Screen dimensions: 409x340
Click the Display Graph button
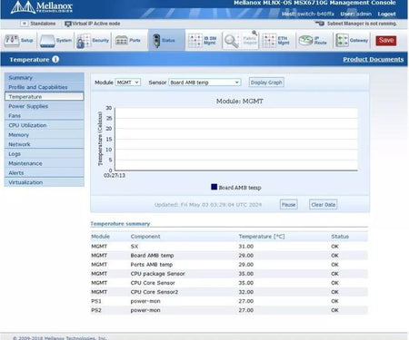point(266,83)
